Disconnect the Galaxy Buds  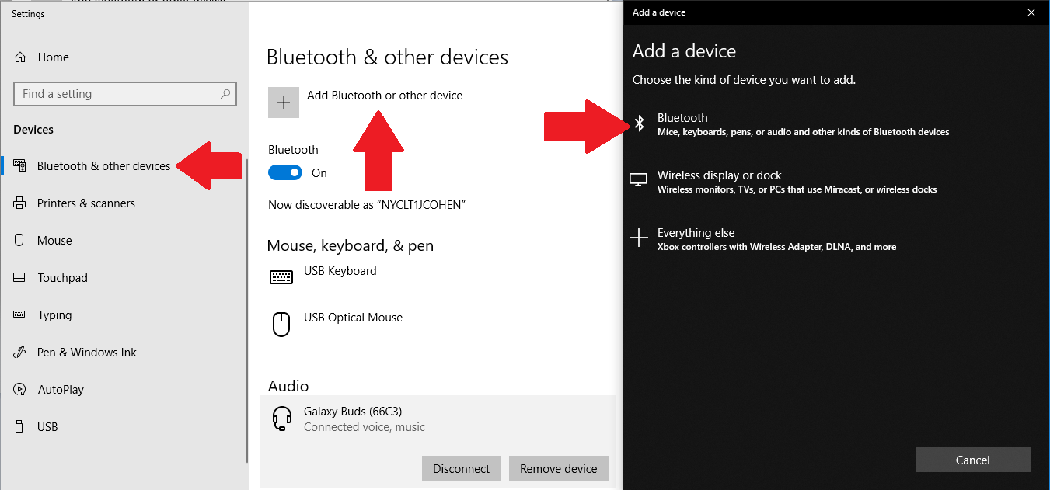pos(461,468)
